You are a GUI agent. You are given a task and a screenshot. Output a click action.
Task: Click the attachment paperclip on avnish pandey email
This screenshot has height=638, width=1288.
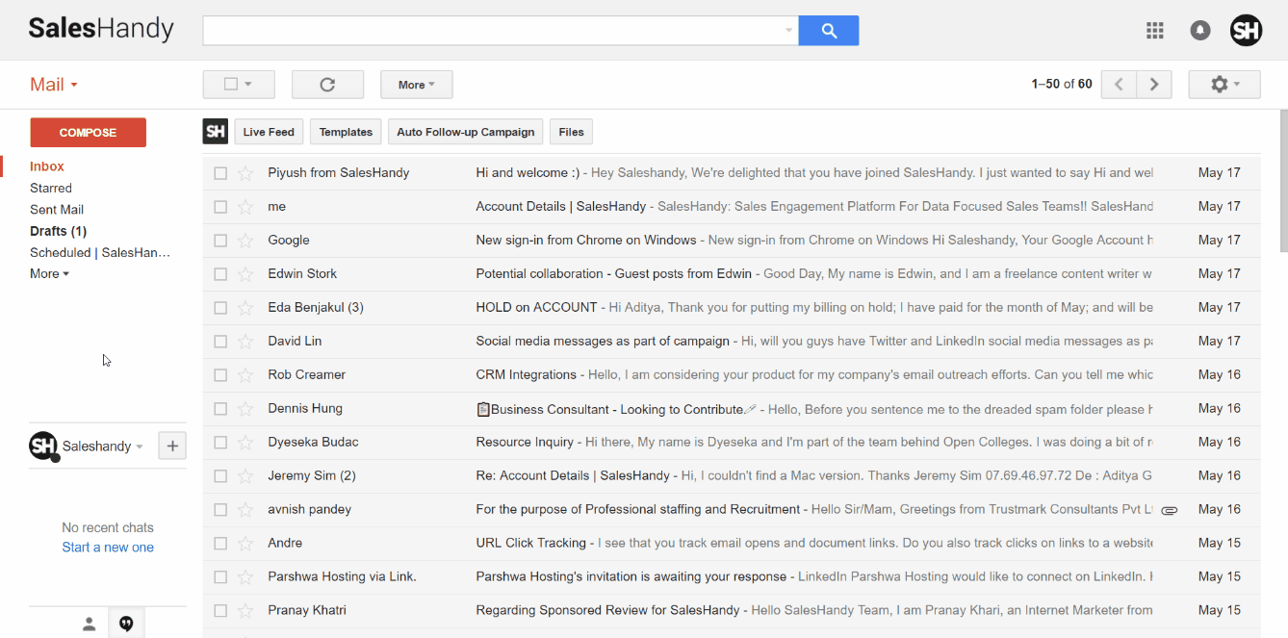click(1170, 510)
